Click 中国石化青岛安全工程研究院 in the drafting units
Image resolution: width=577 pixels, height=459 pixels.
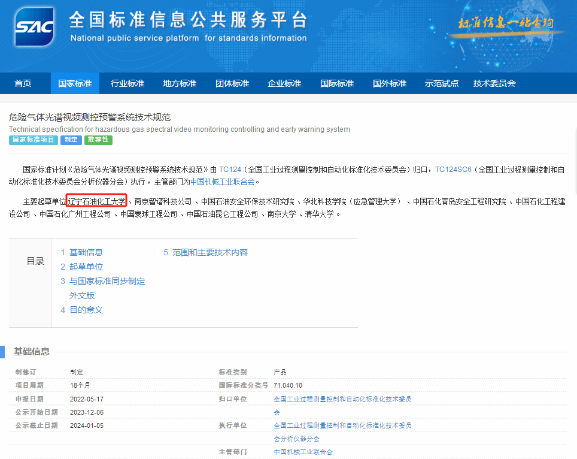click(x=460, y=201)
